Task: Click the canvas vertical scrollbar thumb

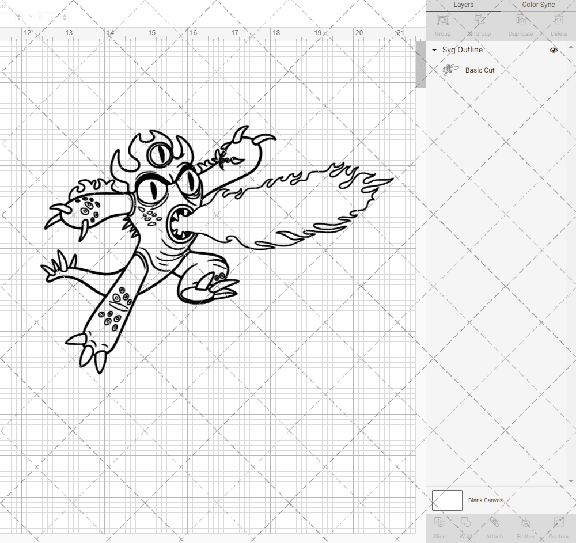Action: pos(420,64)
